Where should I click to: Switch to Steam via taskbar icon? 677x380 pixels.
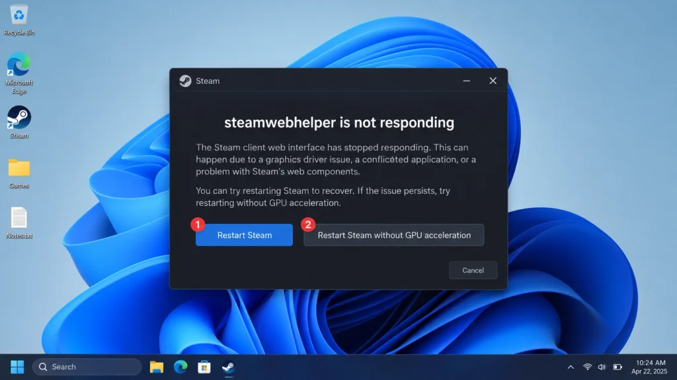point(228,367)
